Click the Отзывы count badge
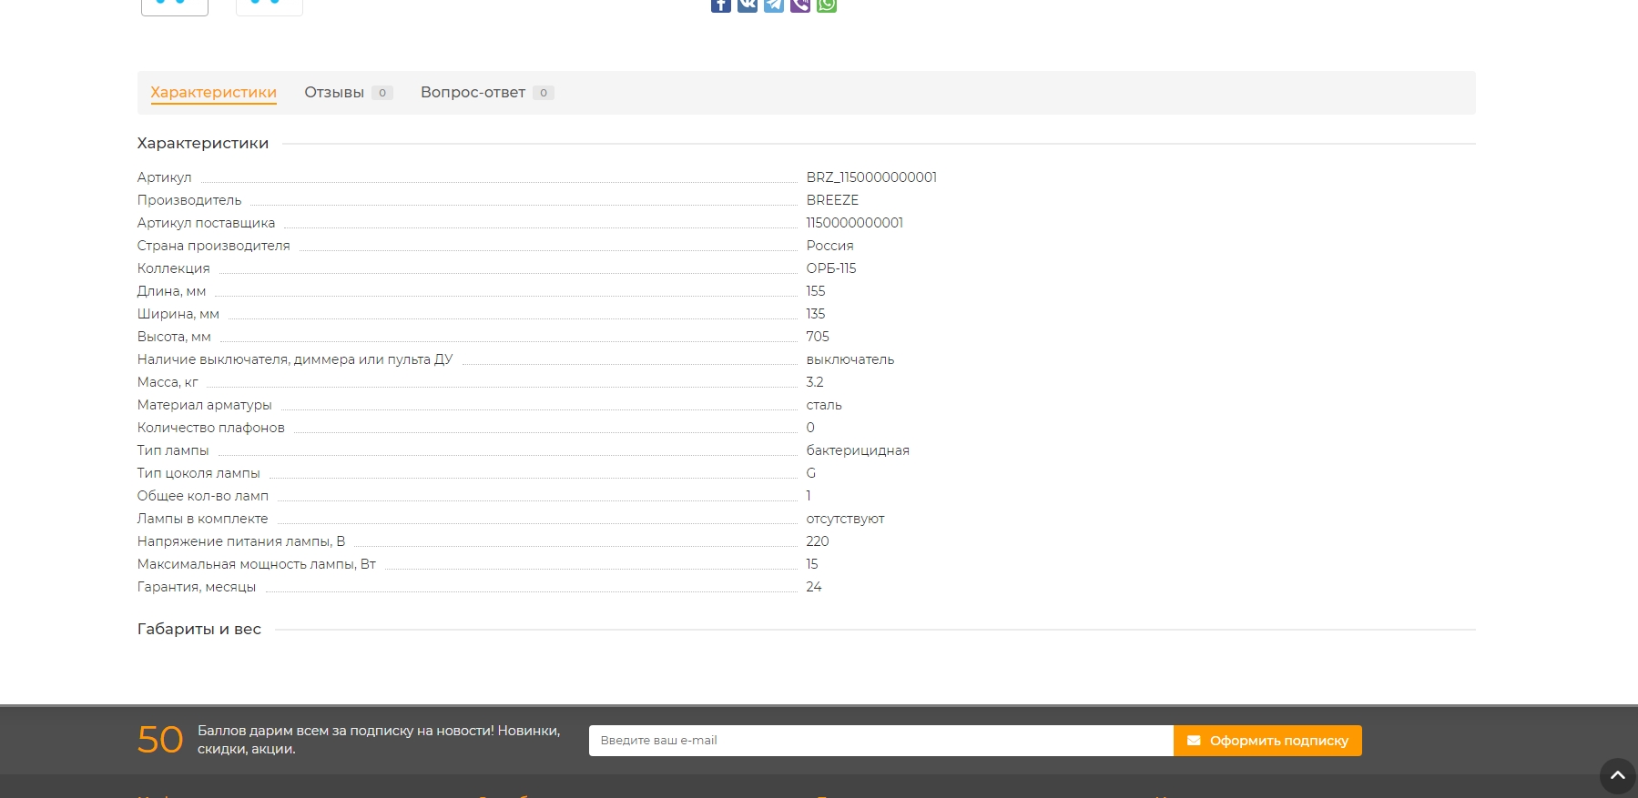 point(382,93)
